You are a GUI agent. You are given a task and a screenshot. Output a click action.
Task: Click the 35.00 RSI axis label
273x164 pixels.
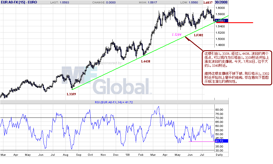point(219,146)
